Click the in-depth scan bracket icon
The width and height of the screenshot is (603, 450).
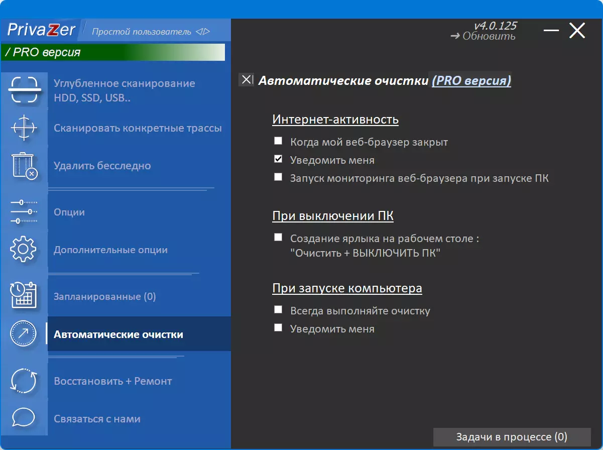tap(24, 90)
